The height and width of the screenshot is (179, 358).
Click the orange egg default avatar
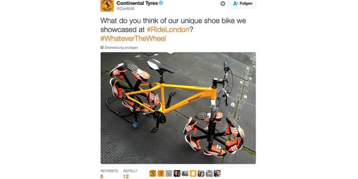coord(193,173)
